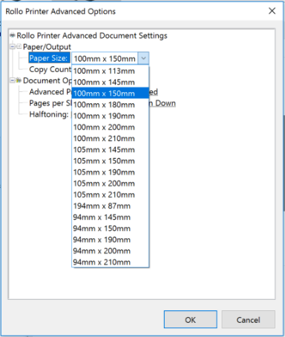Pick 105mm x 150mm from list
Image resolution: width=285 pixels, height=337 pixels.
pos(111,161)
